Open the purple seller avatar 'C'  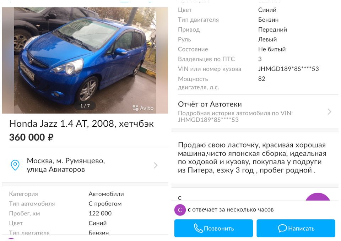180,210
